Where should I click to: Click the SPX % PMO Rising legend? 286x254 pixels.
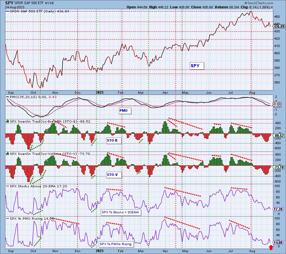(x=30, y=219)
